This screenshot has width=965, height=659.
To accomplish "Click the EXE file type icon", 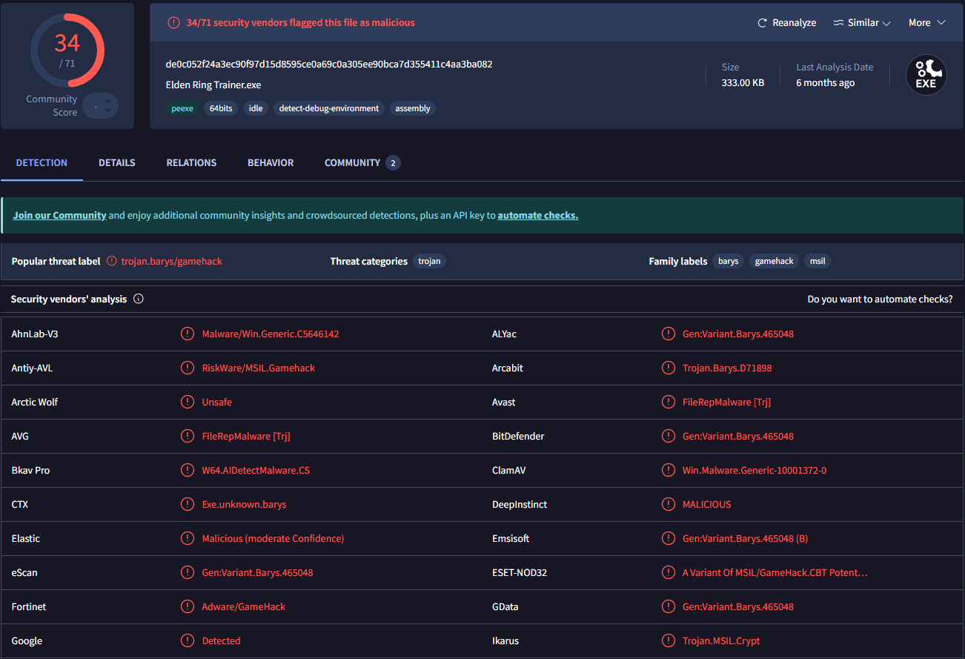I will pos(926,76).
